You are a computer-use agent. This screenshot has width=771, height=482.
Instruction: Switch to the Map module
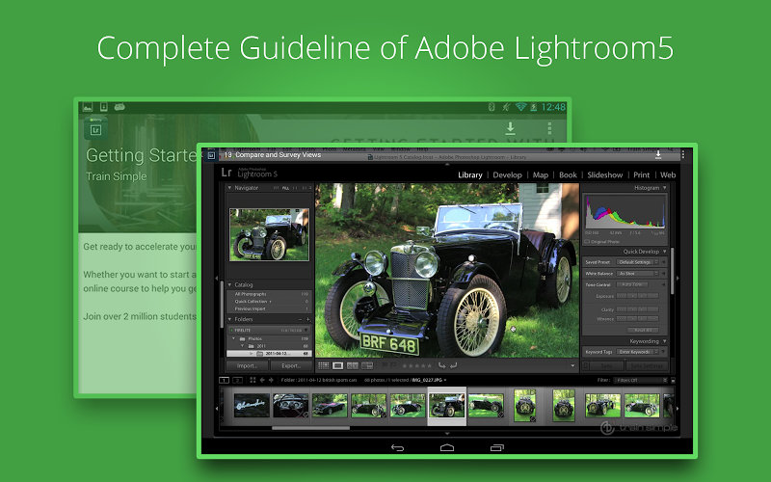[541, 175]
